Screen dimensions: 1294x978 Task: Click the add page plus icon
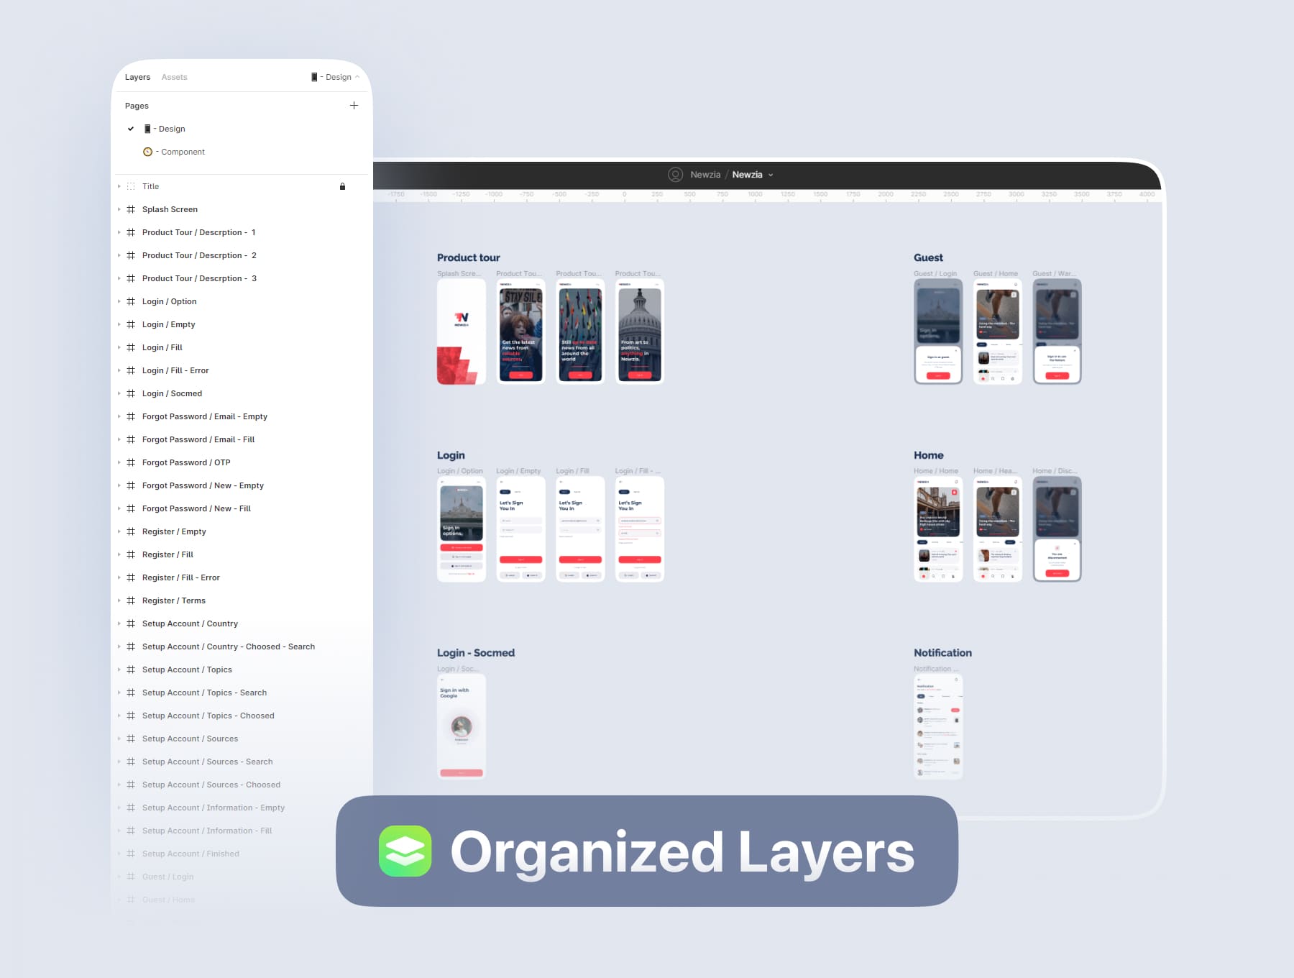[354, 106]
